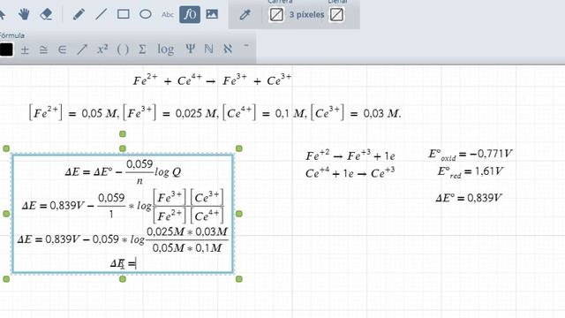Click the Fe²⁺ + Ce⁴⁺ reaction equation
The width and height of the screenshot is (565, 318).
tap(212, 79)
